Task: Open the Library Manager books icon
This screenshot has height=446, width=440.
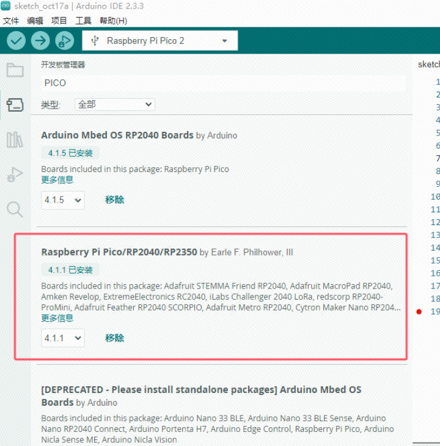Action: [x=15, y=140]
